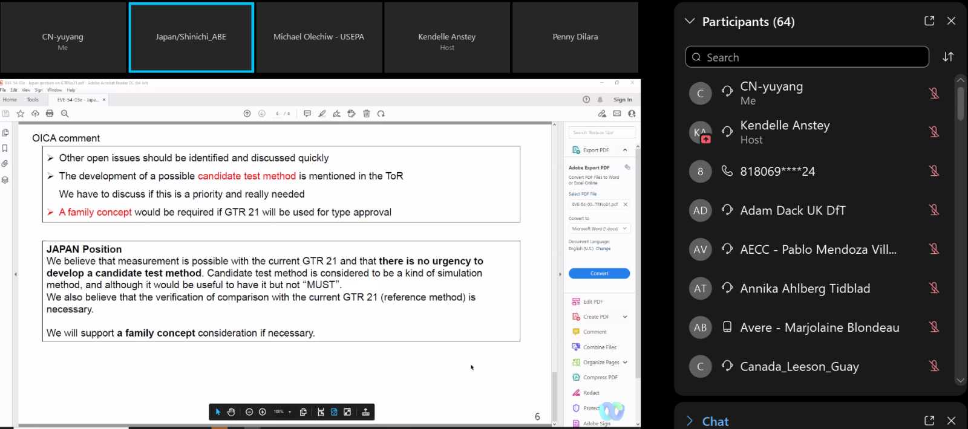Toggle microphone for Canada_Leeson_Guay

click(x=934, y=366)
